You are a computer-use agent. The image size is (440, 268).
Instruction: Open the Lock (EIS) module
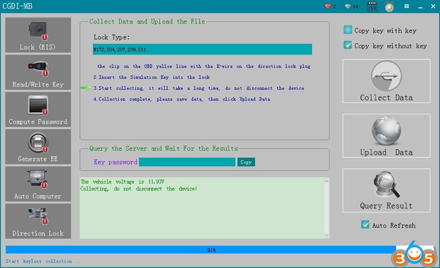(x=38, y=35)
